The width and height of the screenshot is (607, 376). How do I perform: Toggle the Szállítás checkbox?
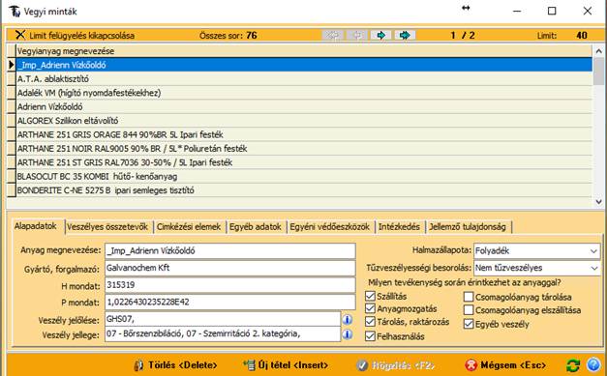[370, 296]
